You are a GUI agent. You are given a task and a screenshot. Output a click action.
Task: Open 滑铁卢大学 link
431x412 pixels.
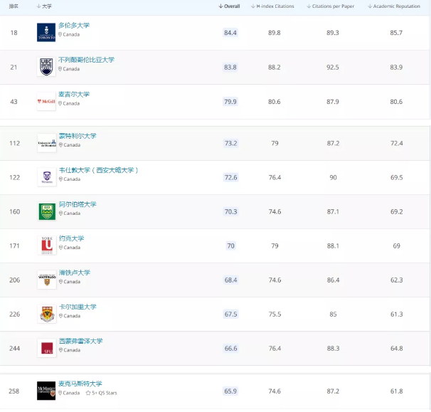click(x=75, y=273)
